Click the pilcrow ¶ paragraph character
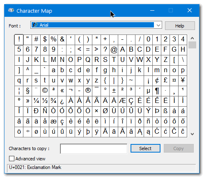 [x=157, y=91]
